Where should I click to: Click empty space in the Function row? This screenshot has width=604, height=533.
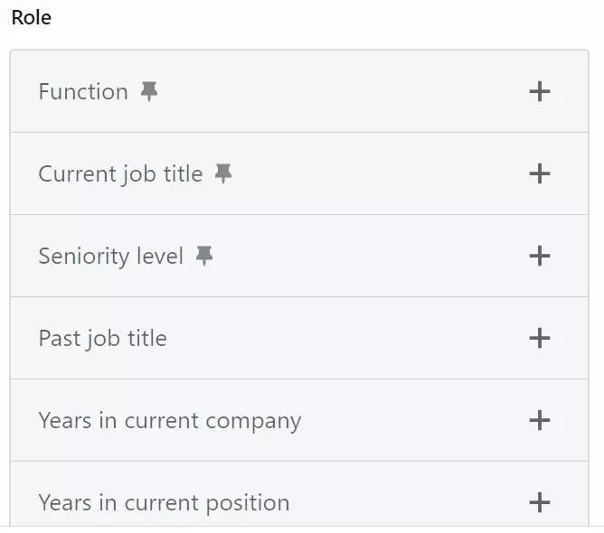339,91
